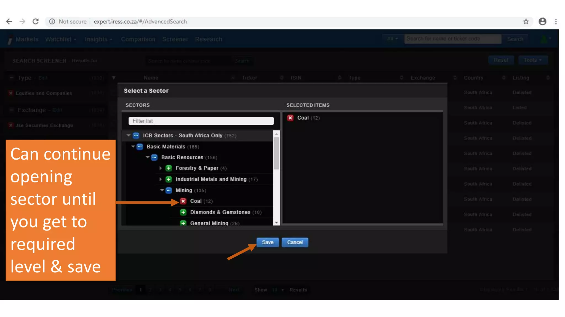Cancel the sector selection dialog

point(295,242)
